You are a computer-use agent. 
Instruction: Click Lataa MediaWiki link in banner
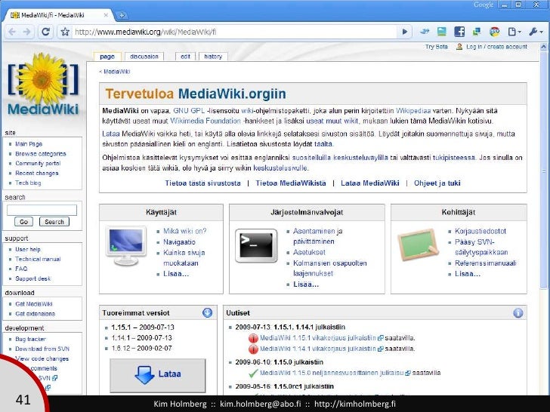click(x=370, y=183)
